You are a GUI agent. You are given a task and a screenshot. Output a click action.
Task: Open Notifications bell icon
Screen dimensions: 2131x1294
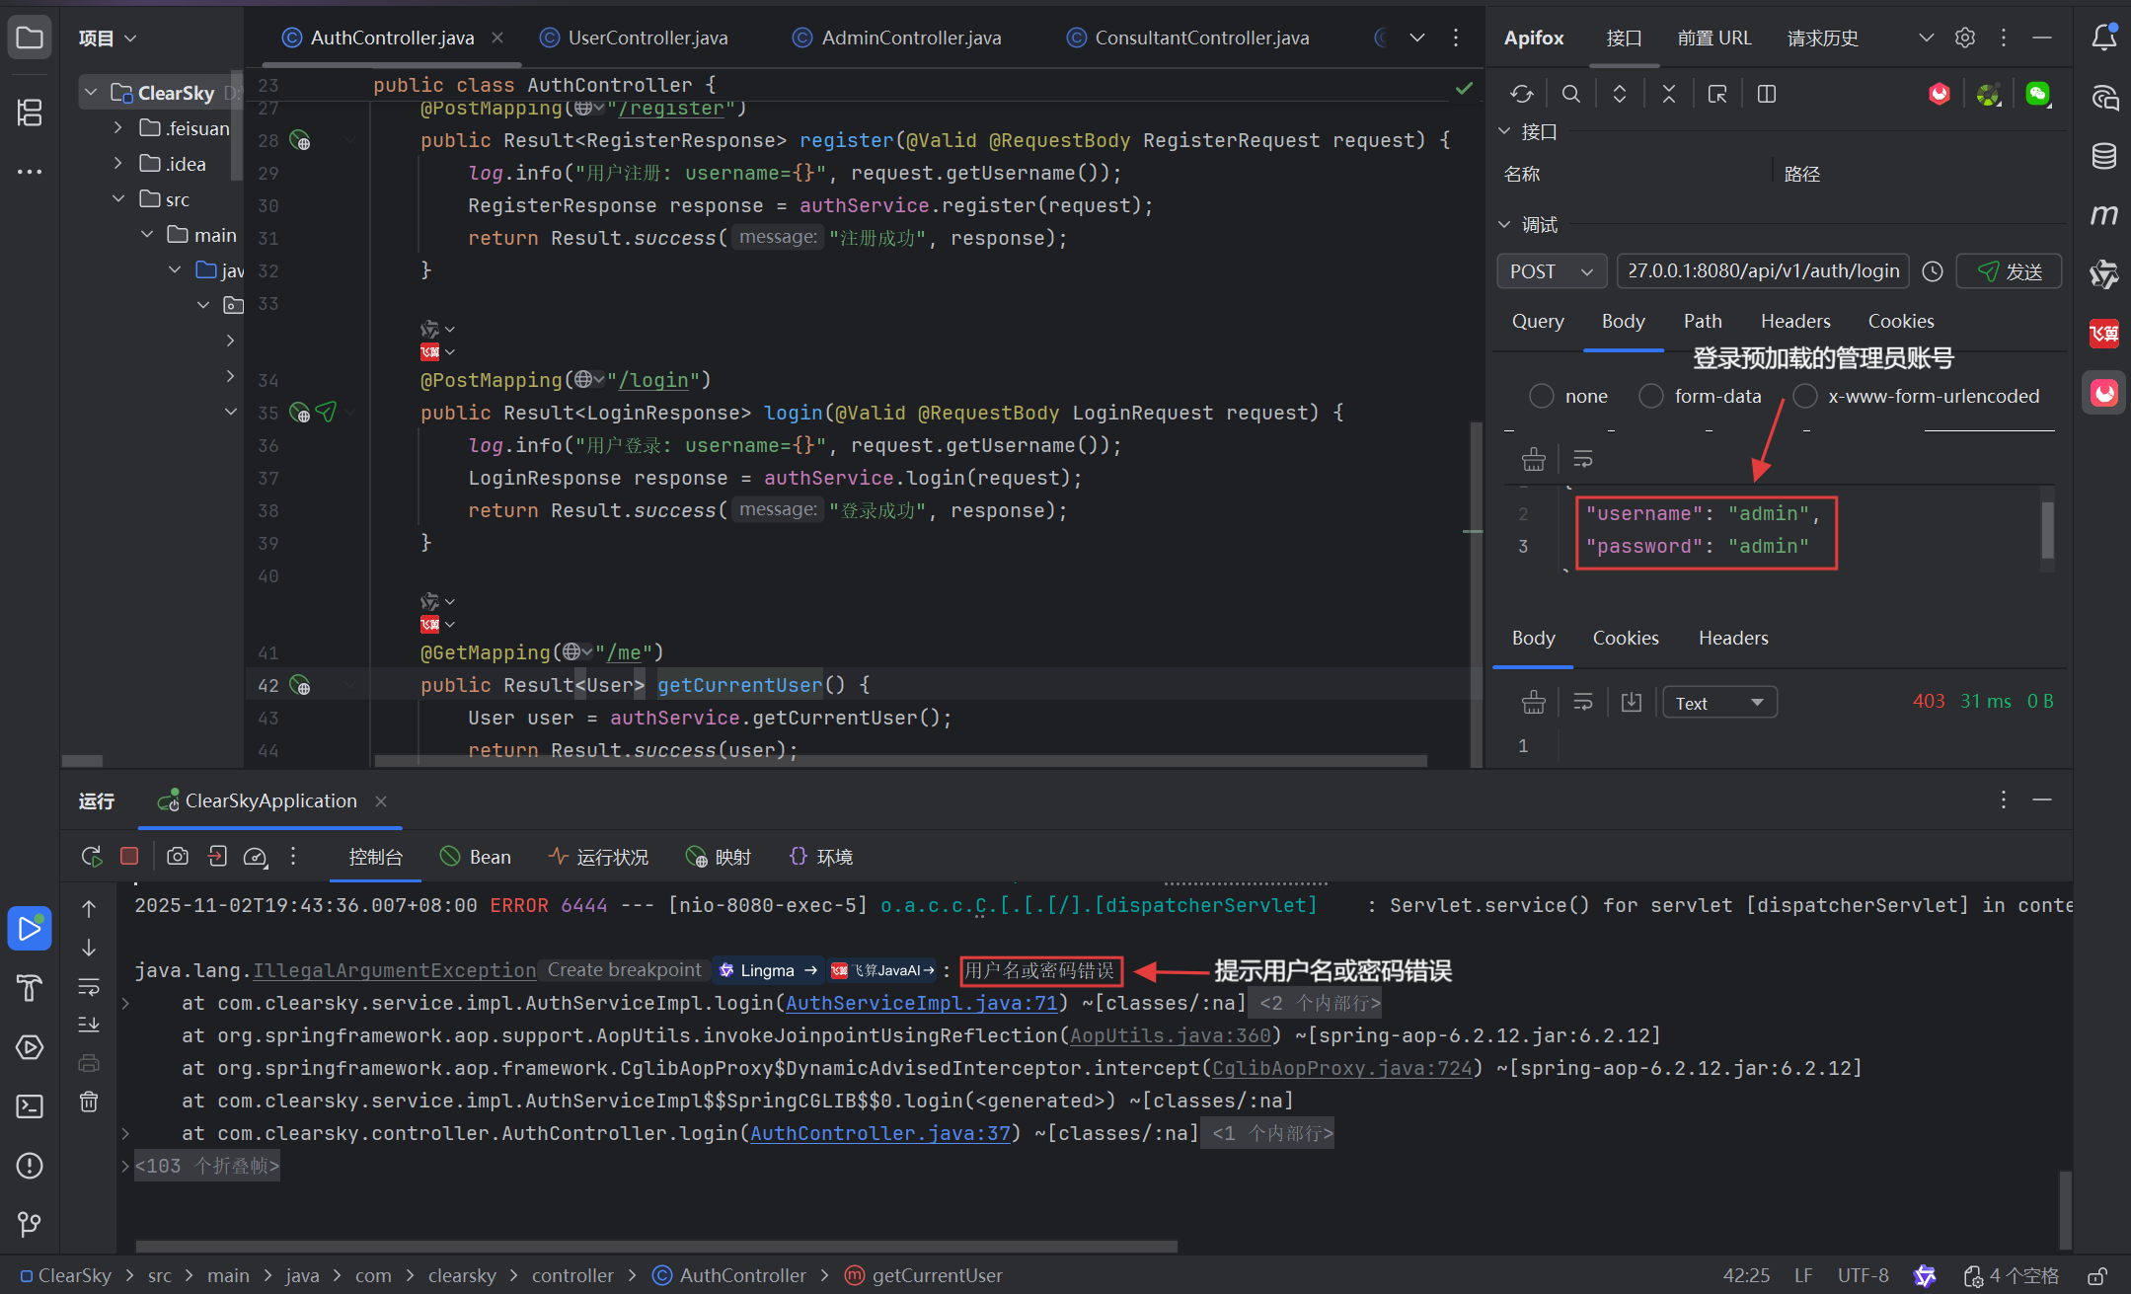pos(2104,38)
